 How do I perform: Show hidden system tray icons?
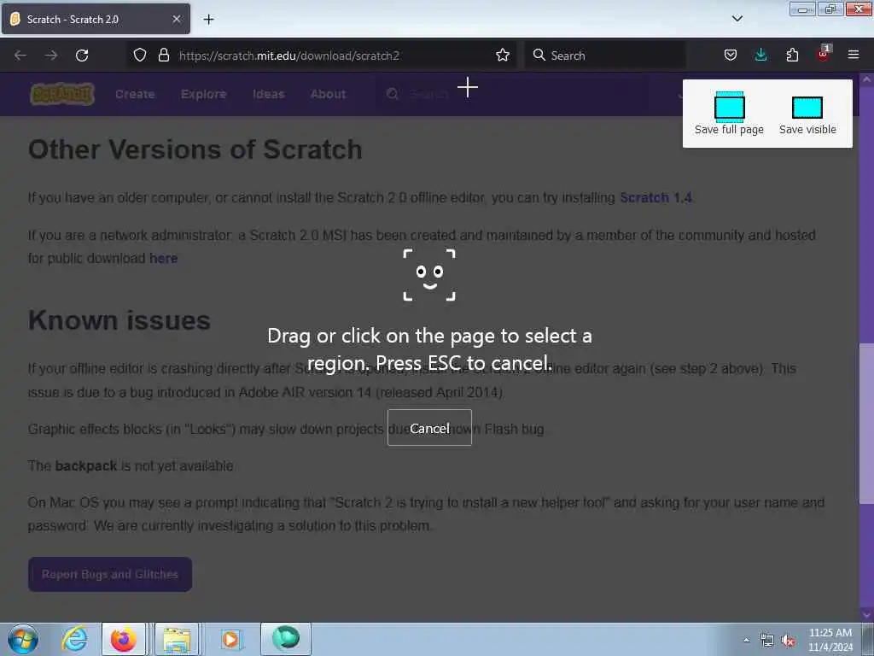click(746, 640)
